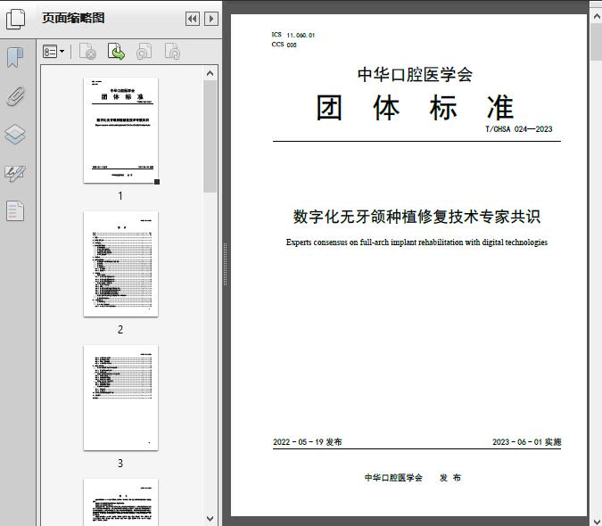Open the thumbnail options dropdown
602x526 pixels.
coord(54,52)
